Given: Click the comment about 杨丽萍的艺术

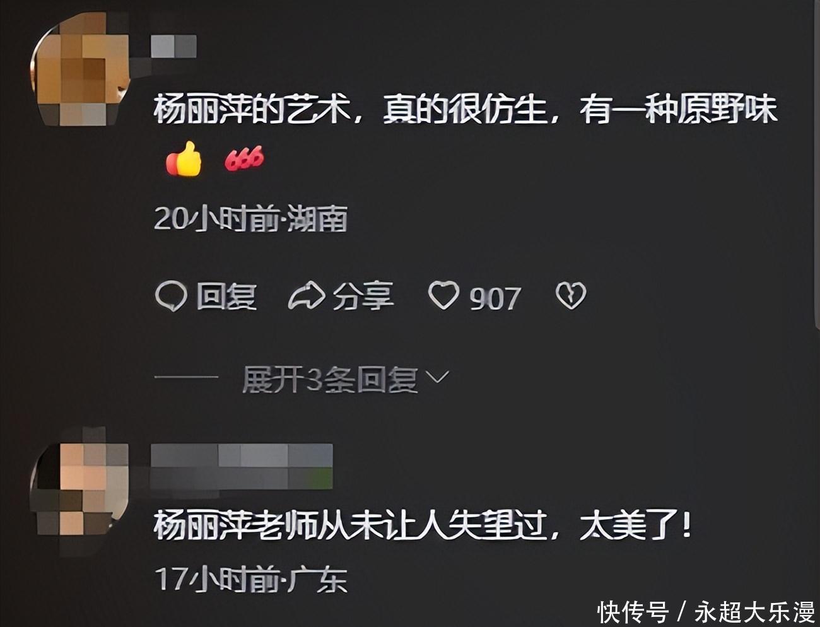Looking at the screenshot, I should [x=464, y=108].
